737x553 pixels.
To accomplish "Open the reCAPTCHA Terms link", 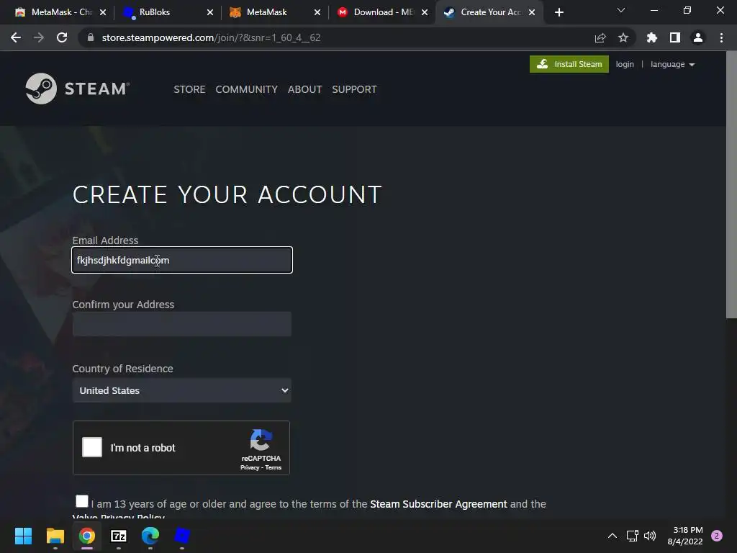I will pyautogui.click(x=273, y=467).
